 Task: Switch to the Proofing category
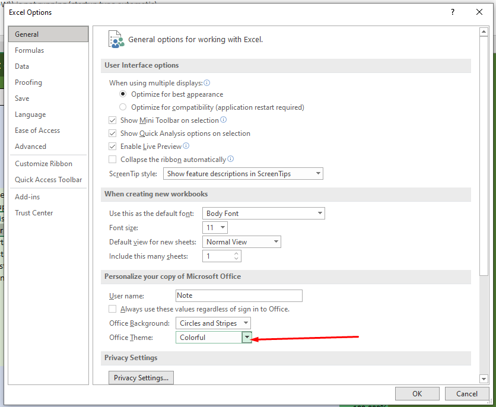pos(49,82)
